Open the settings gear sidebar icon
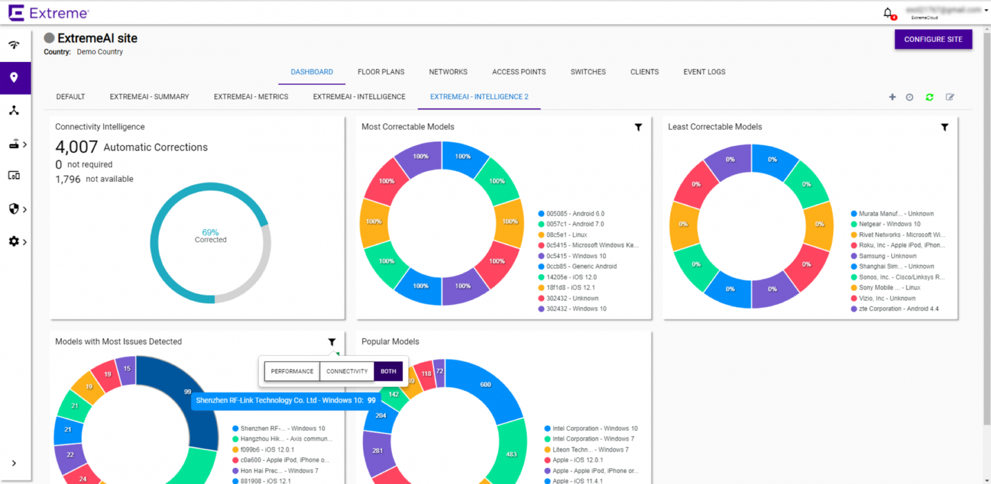The image size is (991, 484). [14, 241]
